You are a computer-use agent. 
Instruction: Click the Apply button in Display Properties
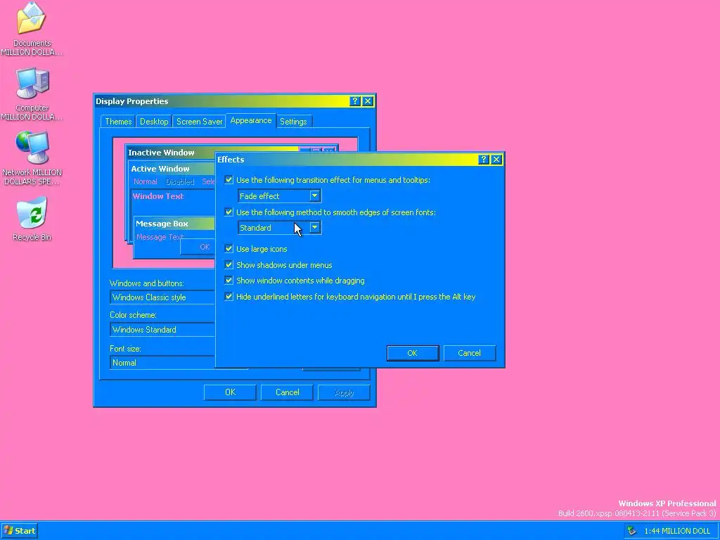(x=344, y=392)
